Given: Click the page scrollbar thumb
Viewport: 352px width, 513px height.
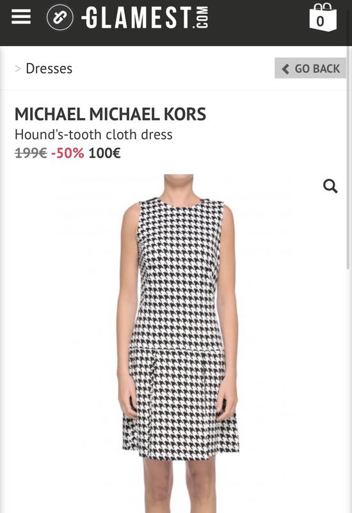Looking at the screenshot, I should pos(348,157).
